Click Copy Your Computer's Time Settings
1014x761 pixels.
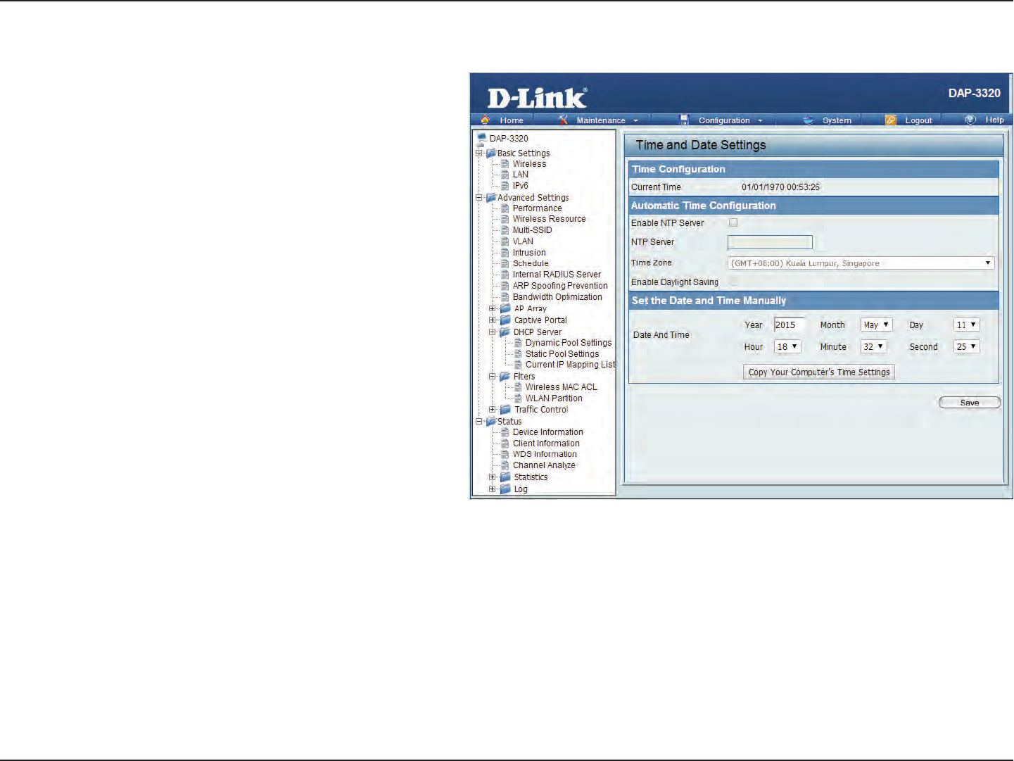pyautogui.click(x=819, y=372)
